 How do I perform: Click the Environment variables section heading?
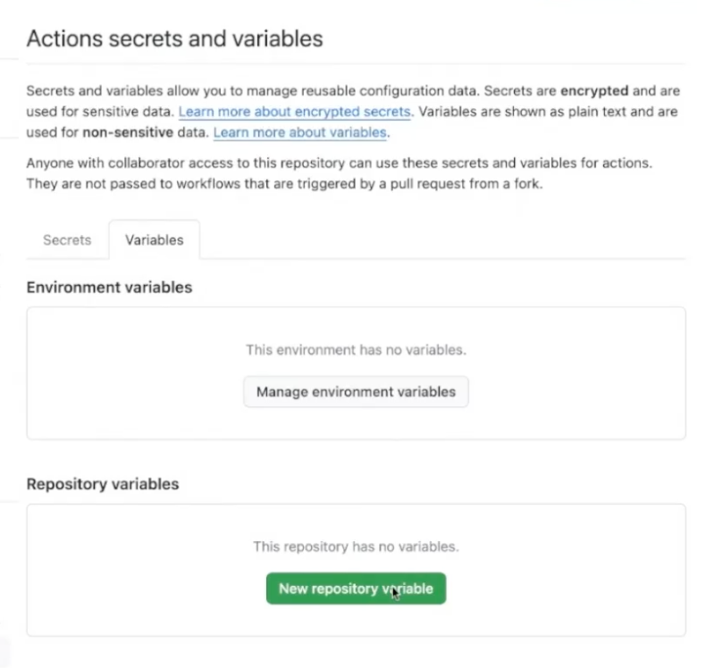[109, 287]
